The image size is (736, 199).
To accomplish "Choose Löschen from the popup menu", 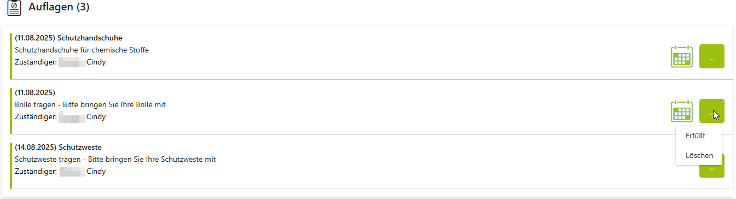I will tap(699, 155).
